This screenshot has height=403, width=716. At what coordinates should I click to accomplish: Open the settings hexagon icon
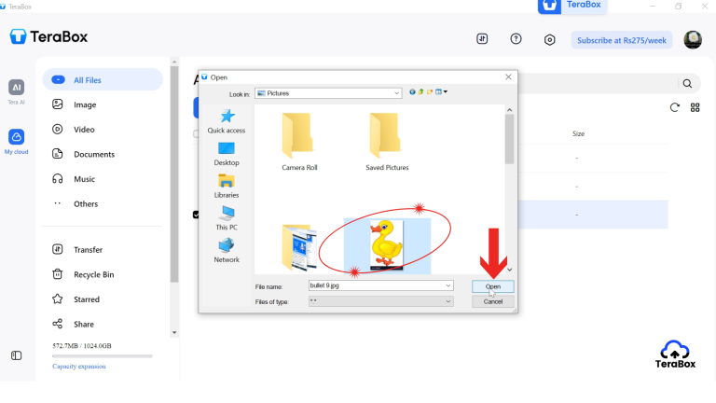click(550, 40)
